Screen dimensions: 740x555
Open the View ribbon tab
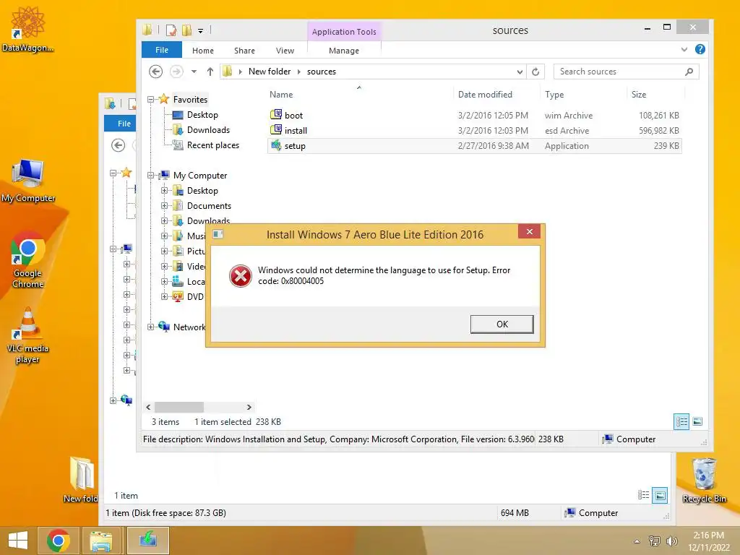285,51
